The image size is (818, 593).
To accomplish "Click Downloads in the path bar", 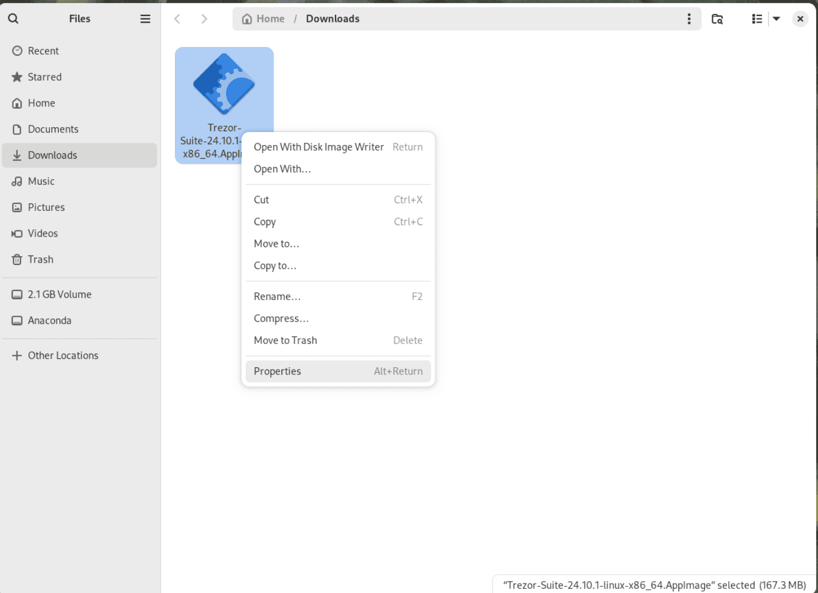I will pos(333,19).
